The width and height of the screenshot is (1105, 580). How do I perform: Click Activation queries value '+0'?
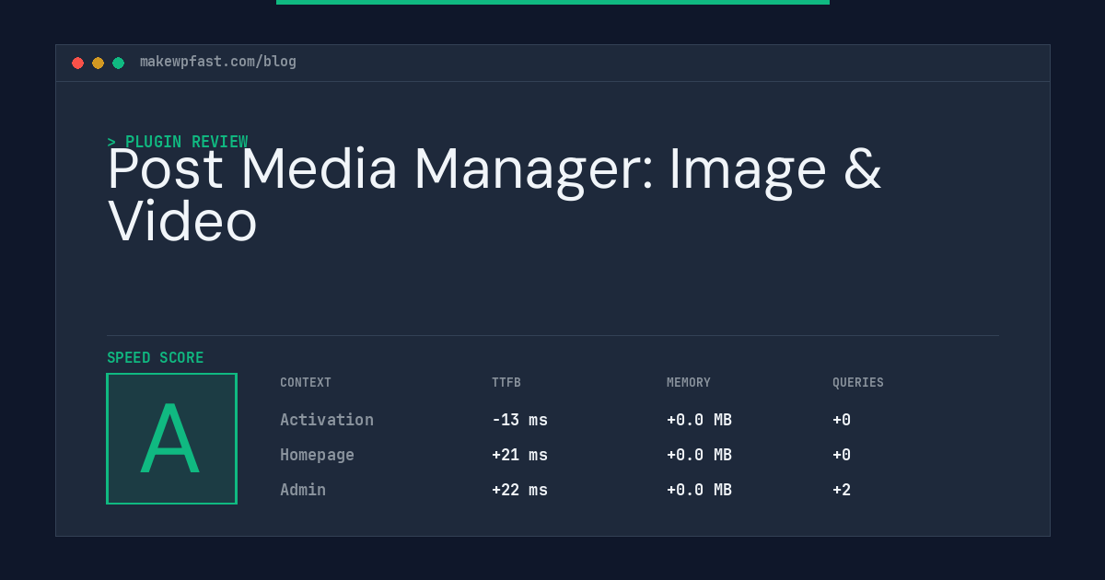point(842,420)
